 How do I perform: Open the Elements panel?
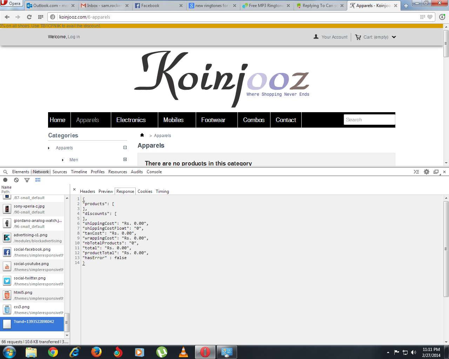(x=21, y=172)
